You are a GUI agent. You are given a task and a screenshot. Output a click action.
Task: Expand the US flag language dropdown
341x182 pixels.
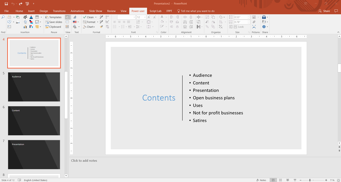pos(78,22)
